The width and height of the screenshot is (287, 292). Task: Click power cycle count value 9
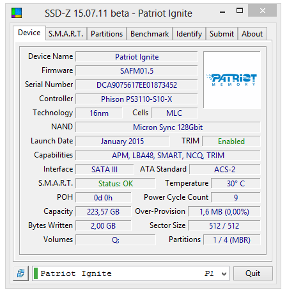coord(236,198)
